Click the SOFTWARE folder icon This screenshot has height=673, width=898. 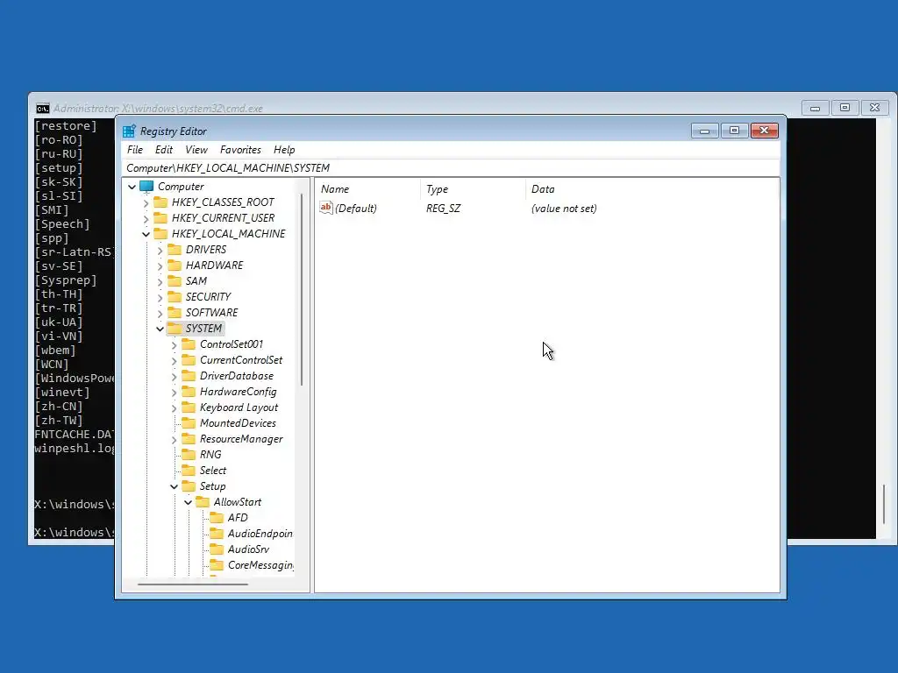175,312
